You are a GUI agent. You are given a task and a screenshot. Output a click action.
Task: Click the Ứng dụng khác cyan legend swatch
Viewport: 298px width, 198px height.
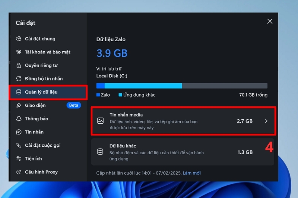point(120,95)
